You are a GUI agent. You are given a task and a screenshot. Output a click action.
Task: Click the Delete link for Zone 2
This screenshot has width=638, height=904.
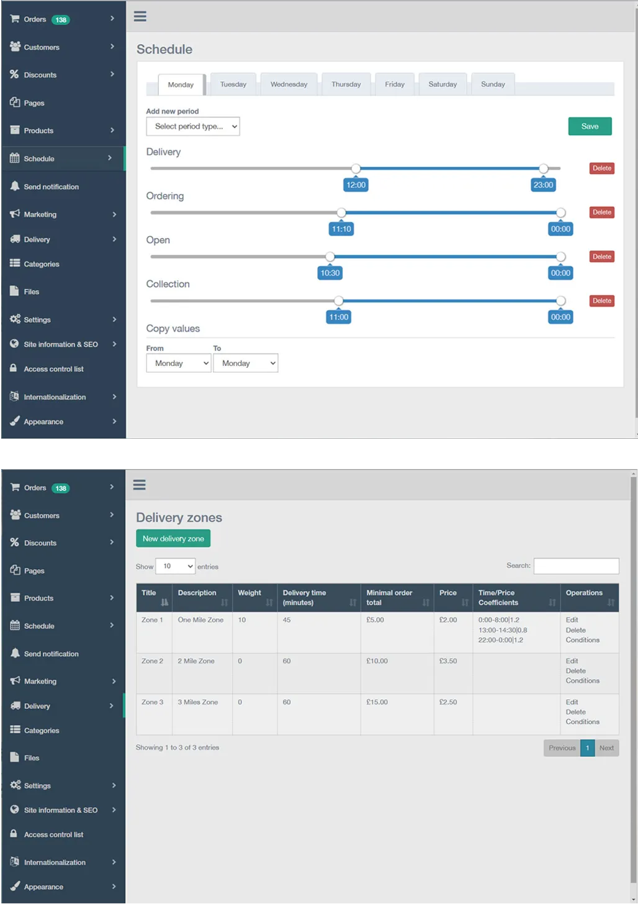pyautogui.click(x=575, y=671)
